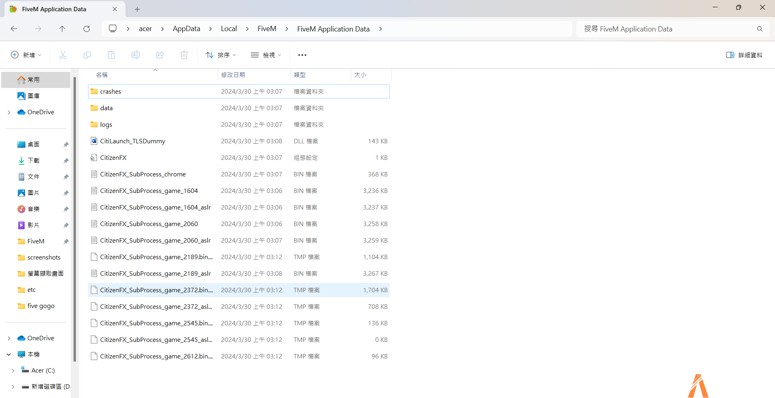Viewport: 775px width, 398px height.
Task: Select CitizenFX configuration file
Action: tap(239, 158)
